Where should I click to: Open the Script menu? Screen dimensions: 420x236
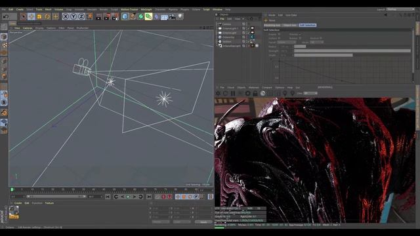(x=206, y=9)
